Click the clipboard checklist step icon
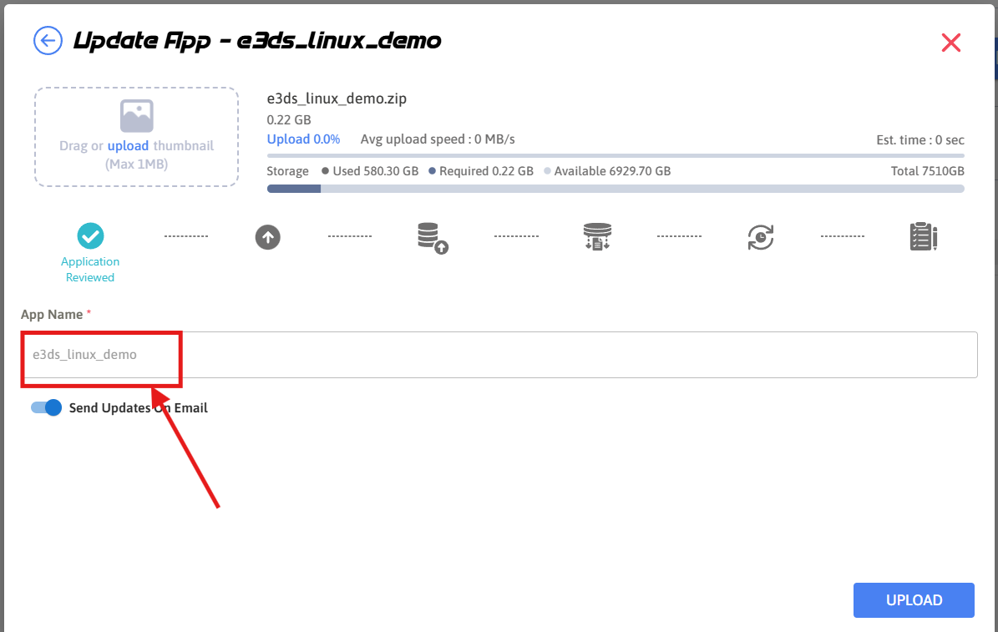The height and width of the screenshot is (632, 998). 923,237
